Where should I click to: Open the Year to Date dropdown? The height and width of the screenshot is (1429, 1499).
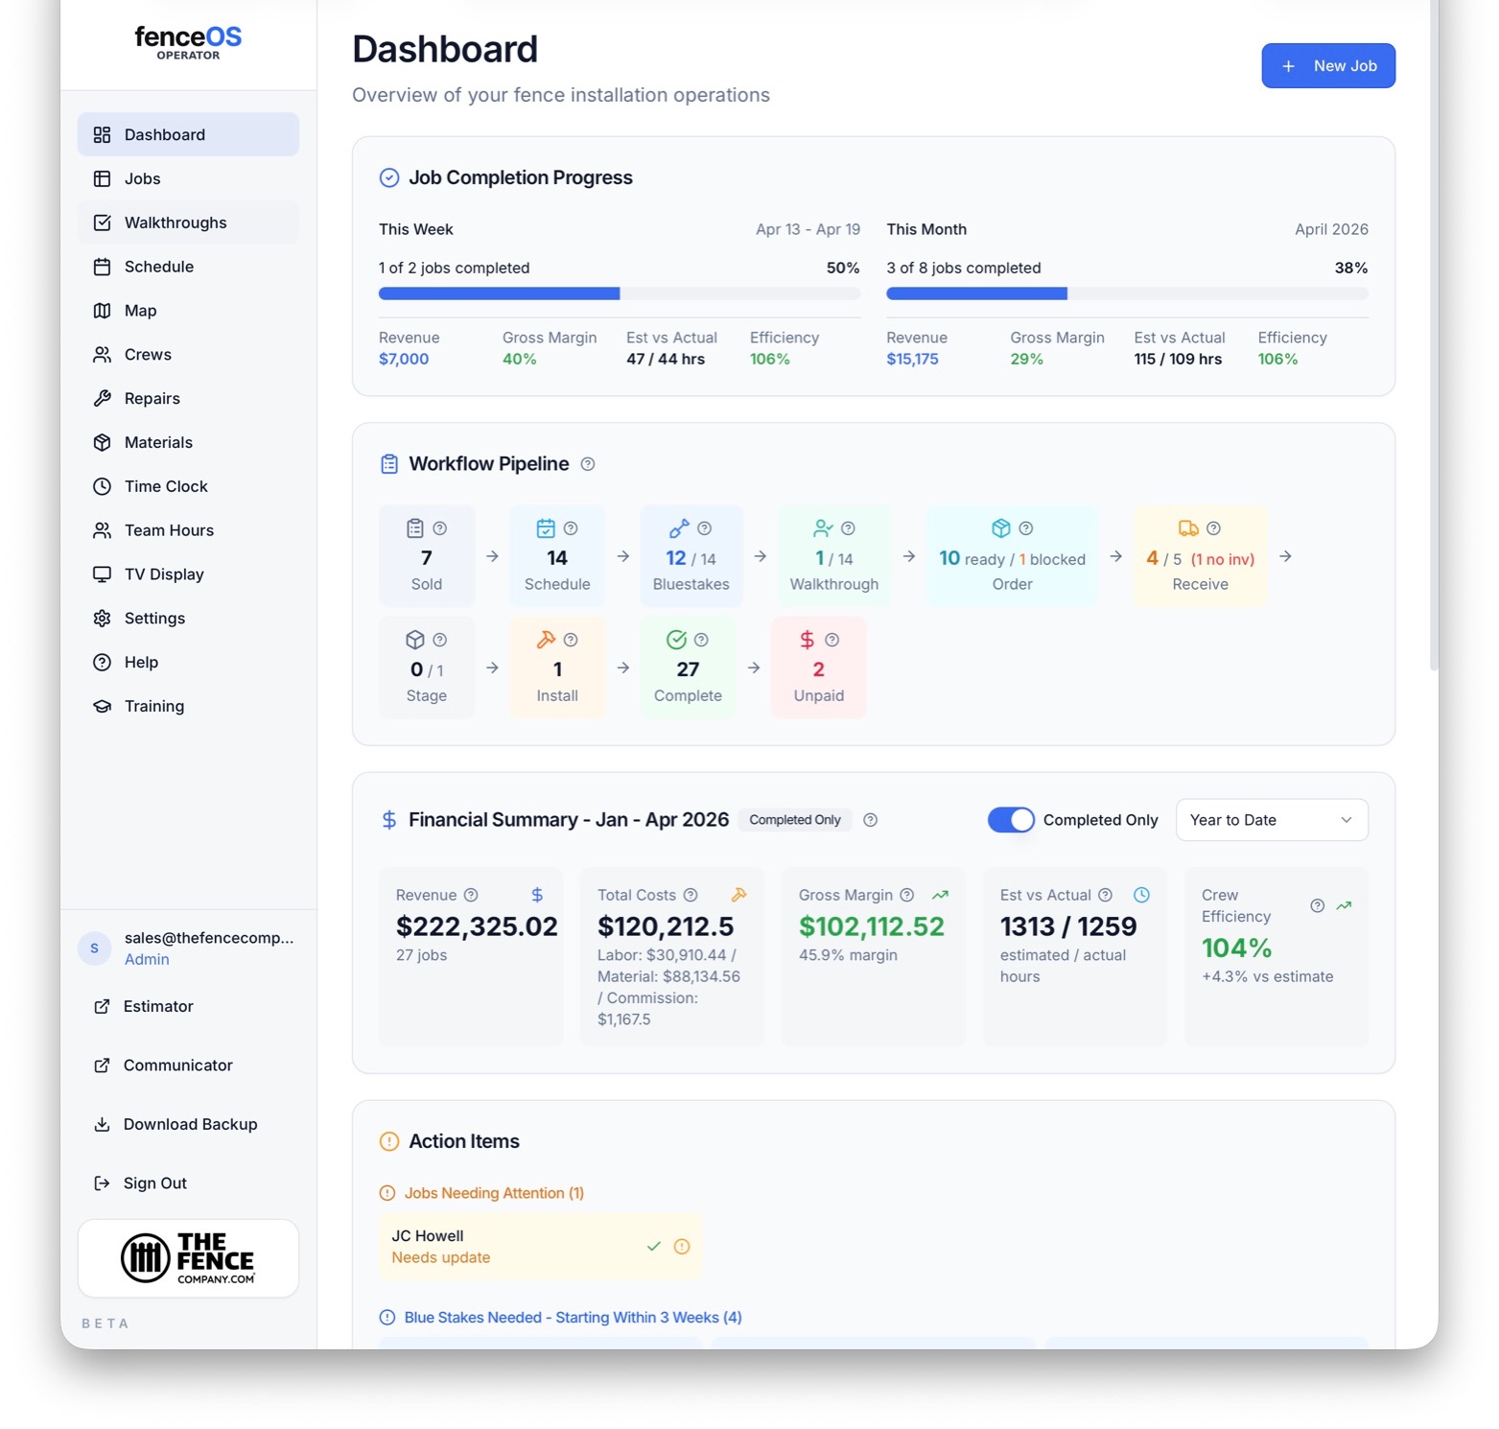coord(1272,820)
